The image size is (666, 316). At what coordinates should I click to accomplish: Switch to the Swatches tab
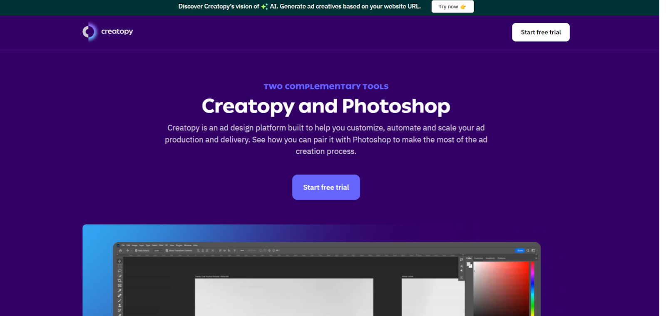tap(478, 258)
